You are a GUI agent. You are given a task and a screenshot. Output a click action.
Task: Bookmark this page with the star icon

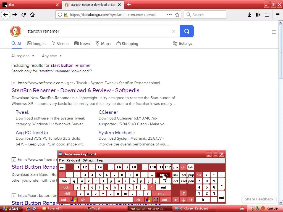pos(177,15)
